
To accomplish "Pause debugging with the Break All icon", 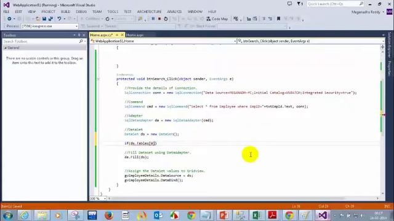I will (x=153, y=19).
